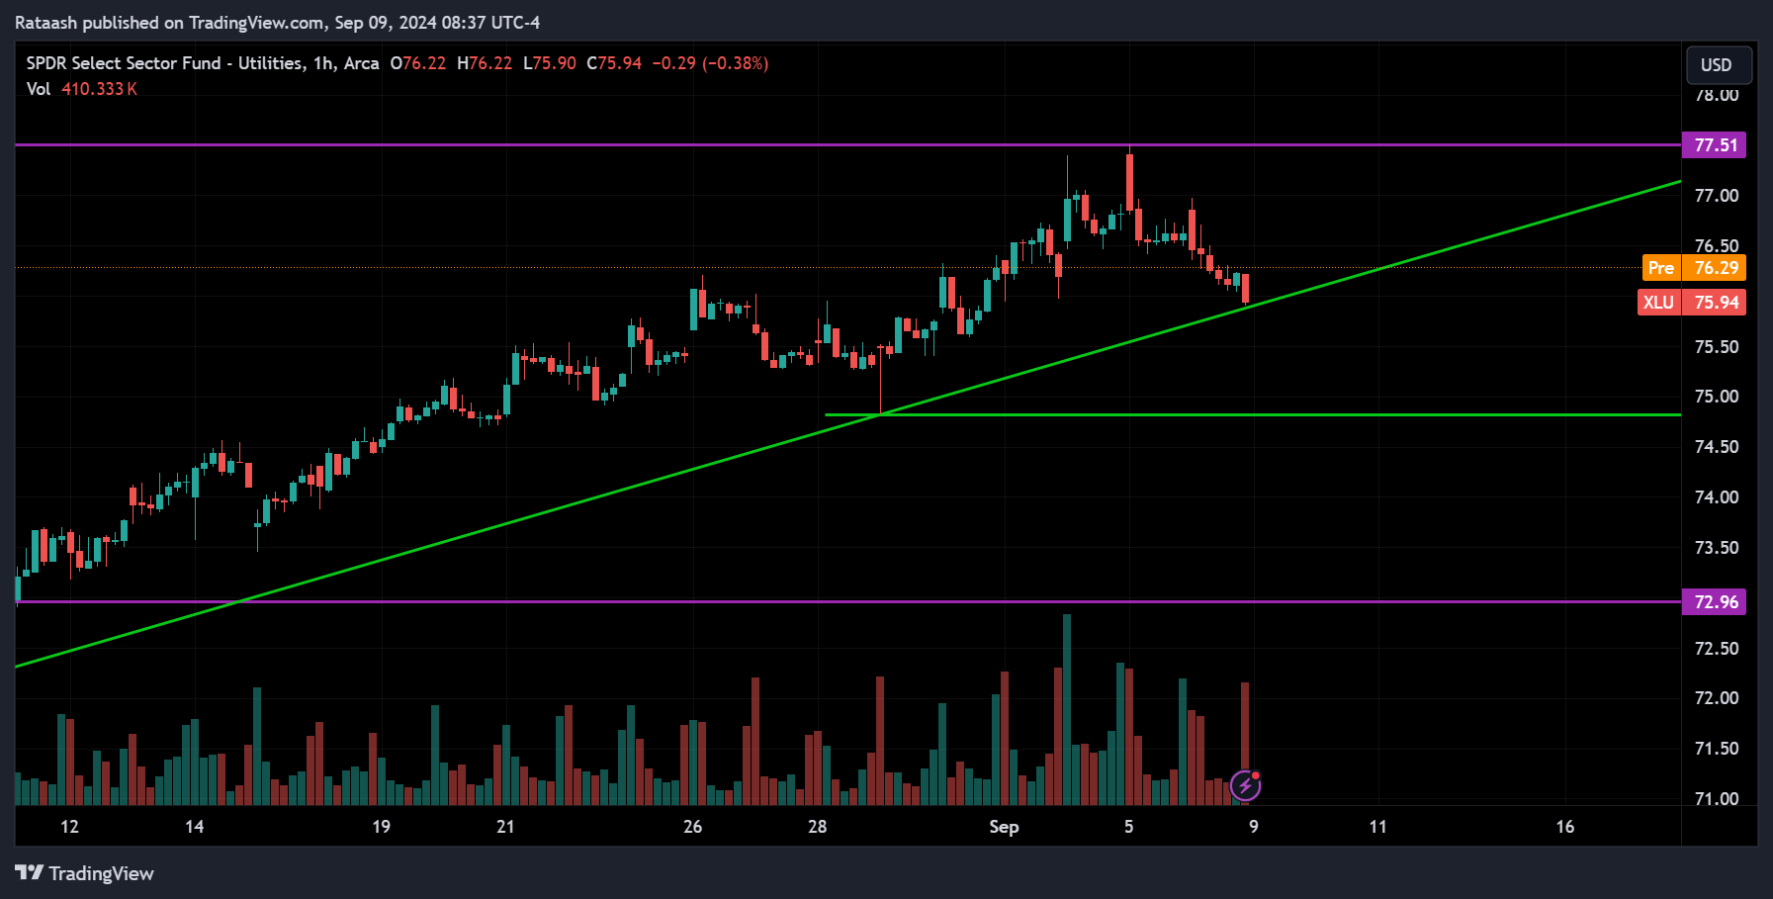This screenshot has height=899, width=1773.
Task: Click the -0.29 (-0.38%) change value
Action: click(710, 63)
